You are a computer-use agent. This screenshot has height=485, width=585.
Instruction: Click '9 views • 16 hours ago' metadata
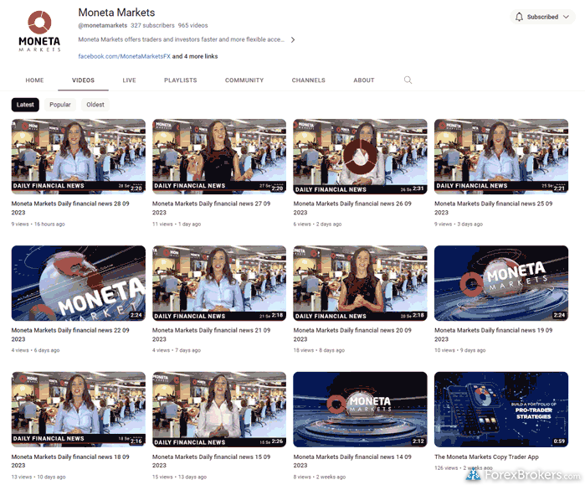(38, 224)
